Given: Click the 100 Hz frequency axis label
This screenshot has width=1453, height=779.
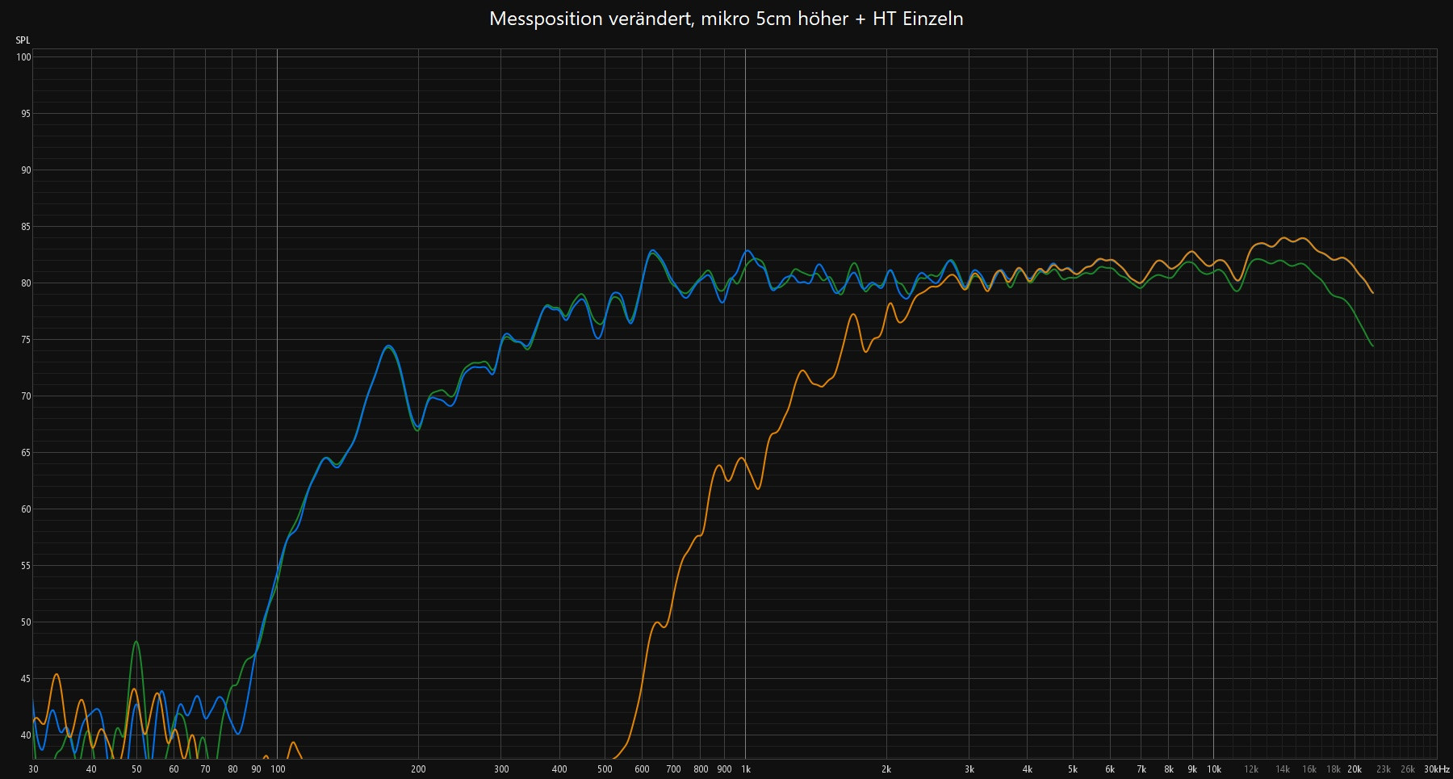Looking at the screenshot, I should 277,769.
